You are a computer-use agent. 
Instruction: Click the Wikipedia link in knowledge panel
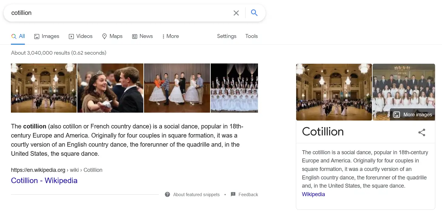313,194
